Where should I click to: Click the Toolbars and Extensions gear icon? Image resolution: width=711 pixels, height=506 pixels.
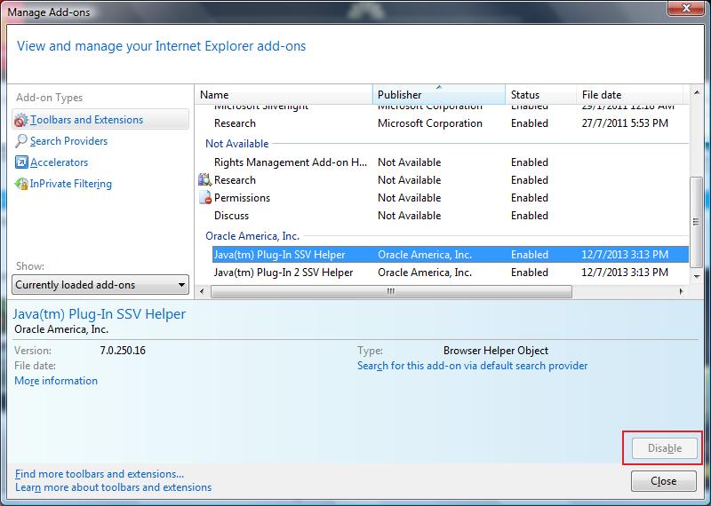pos(20,120)
